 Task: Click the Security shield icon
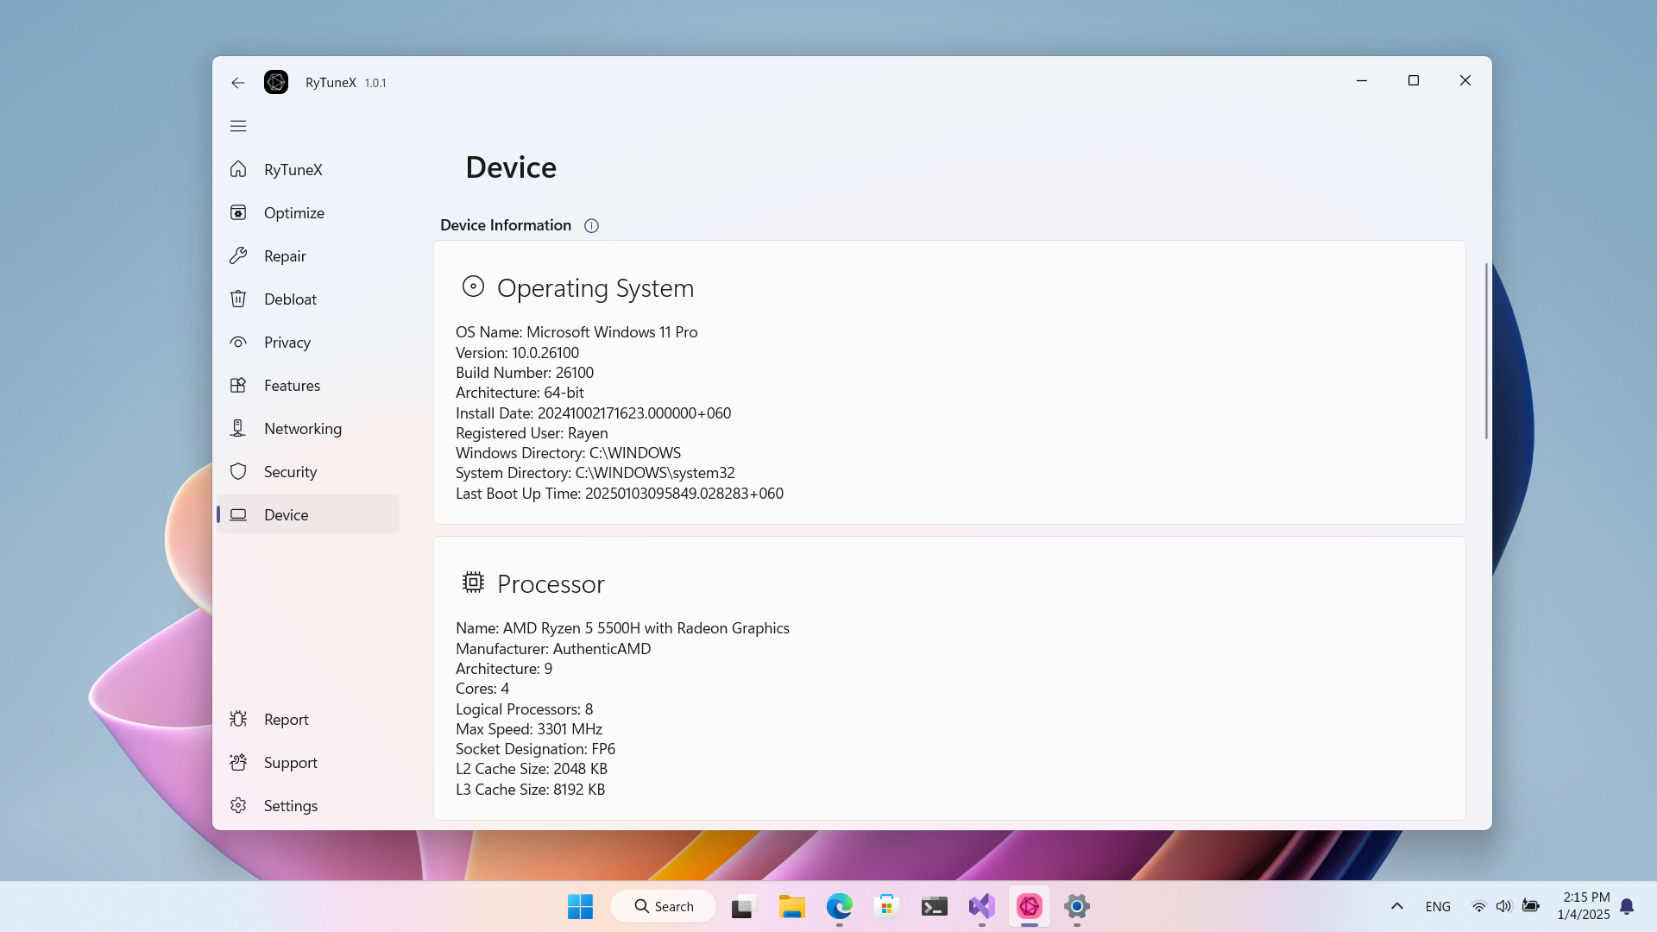[238, 471]
